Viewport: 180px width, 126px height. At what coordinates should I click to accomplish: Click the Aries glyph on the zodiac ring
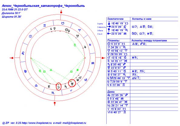click(79, 30)
